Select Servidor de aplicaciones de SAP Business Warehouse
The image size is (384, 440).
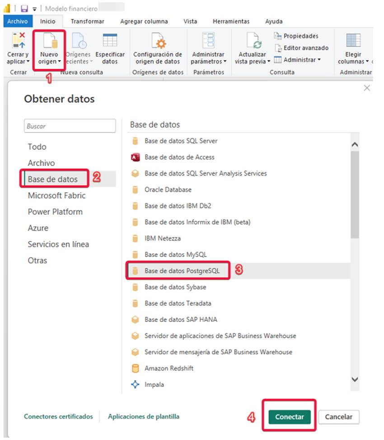tap(239, 336)
